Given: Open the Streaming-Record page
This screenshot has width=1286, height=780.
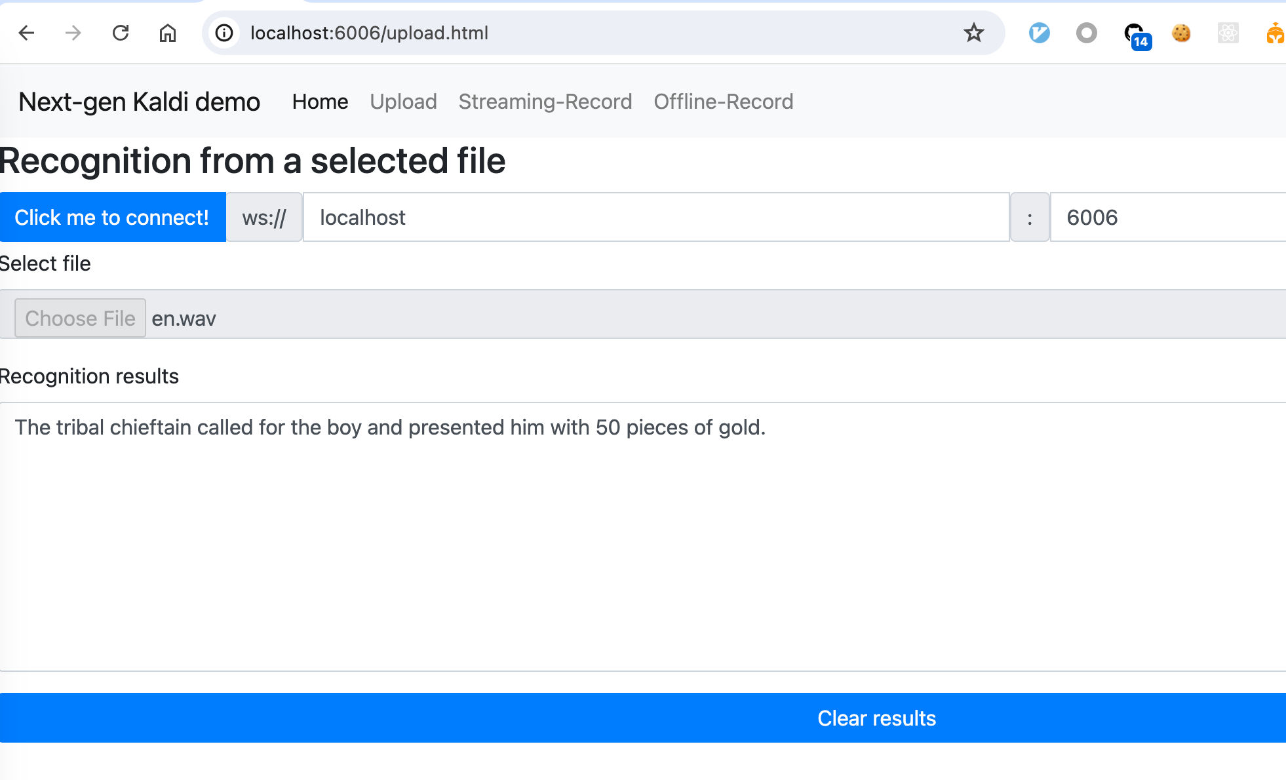Looking at the screenshot, I should click(x=545, y=102).
